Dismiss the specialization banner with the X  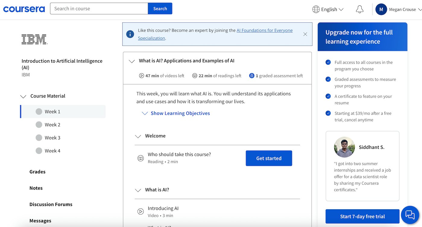(x=305, y=34)
